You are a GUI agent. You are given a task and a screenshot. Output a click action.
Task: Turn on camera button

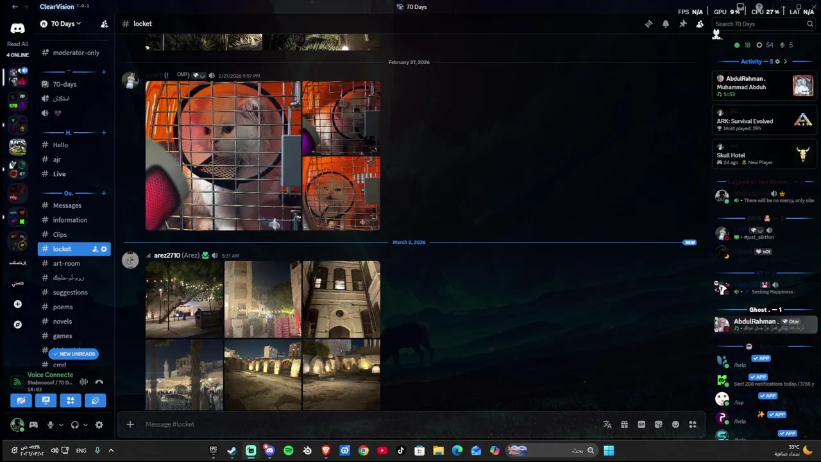(x=21, y=400)
